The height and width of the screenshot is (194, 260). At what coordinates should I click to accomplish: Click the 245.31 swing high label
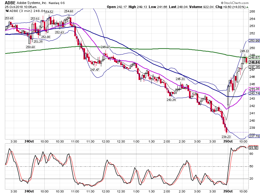pyautogui.click(x=180, y=79)
